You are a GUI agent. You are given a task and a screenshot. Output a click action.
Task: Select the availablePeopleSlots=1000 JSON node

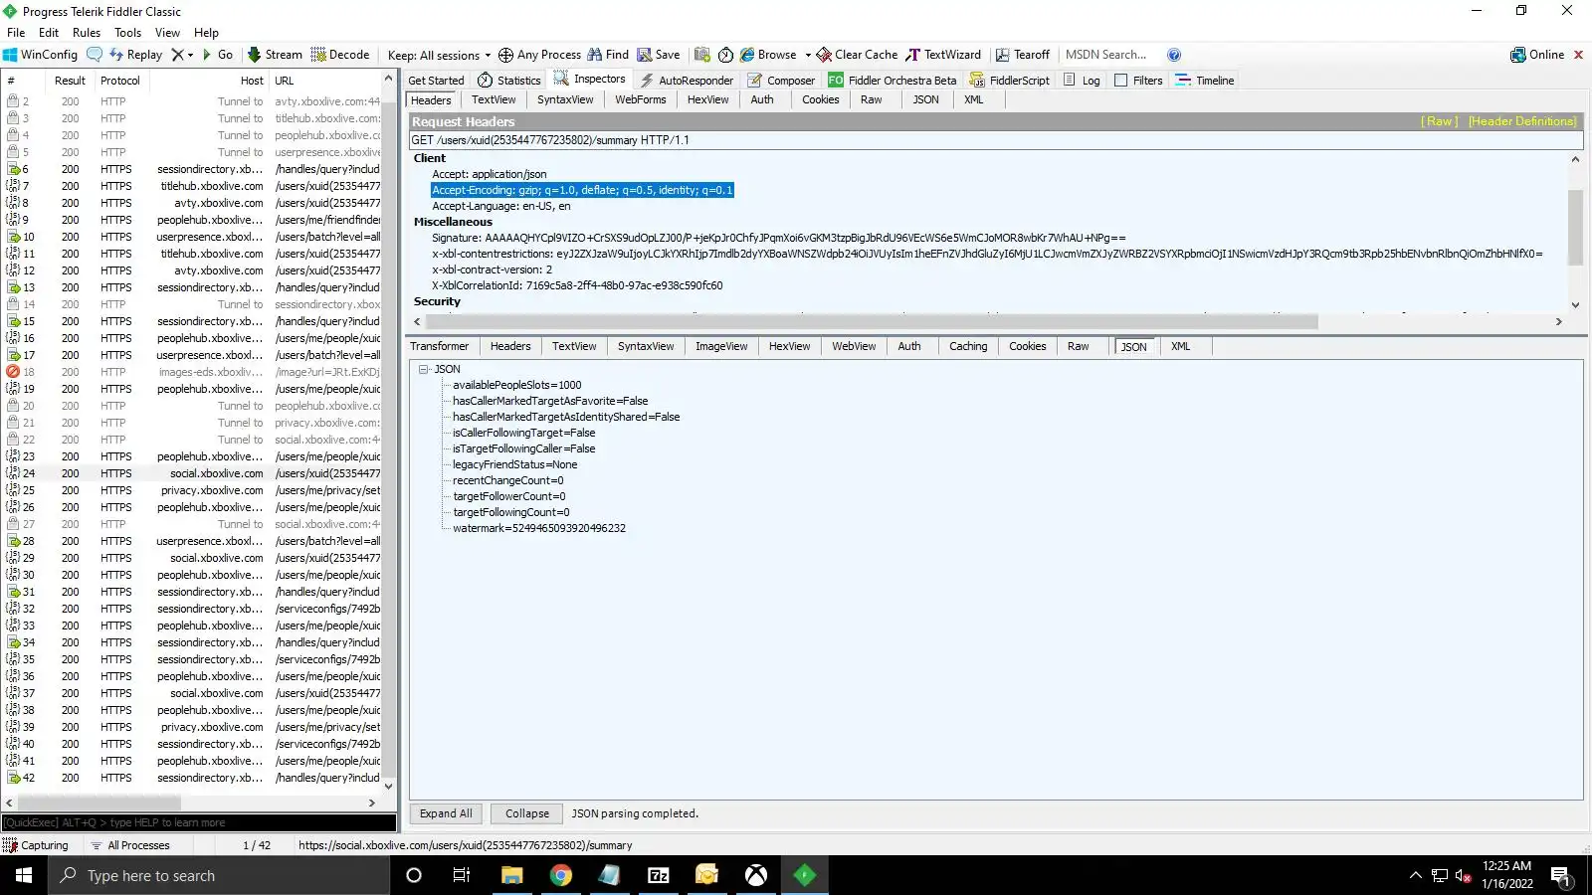click(x=516, y=385)
